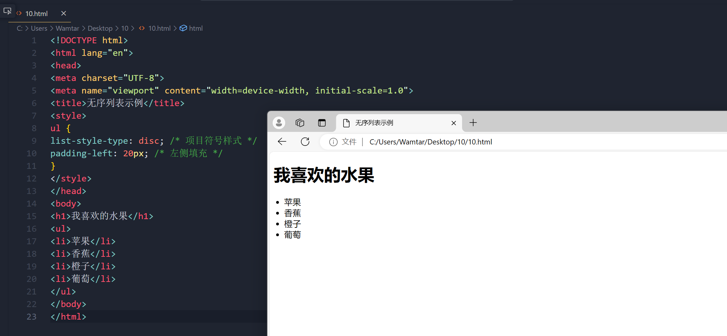The width and height of the screenshot is (727, 336).
Task: Click the 苹果 list item in the browser
Action: point(293,202)
